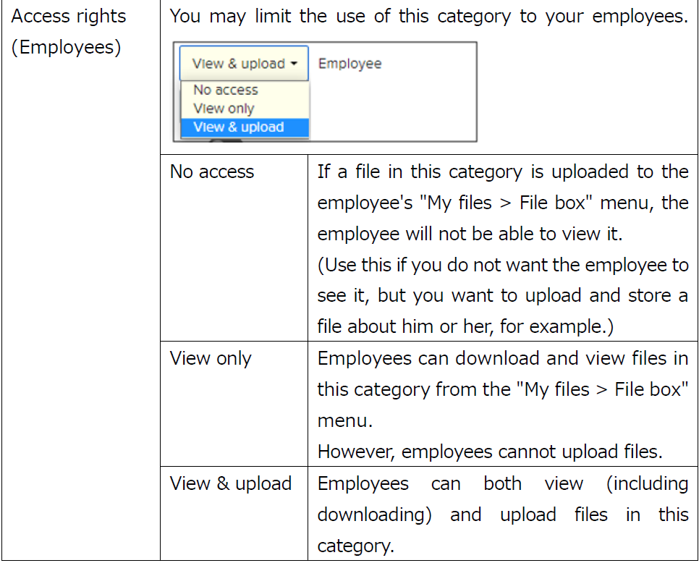The width and height of the screenshot is (699, 563).
Task: Click the "View & upload" table row label
Action: pyautogui.click(x=231, y=483)
